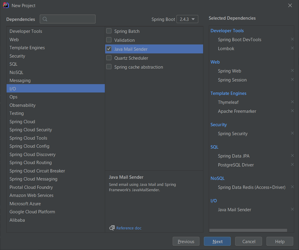Click the search magnifier icon in Dependencies field
Viewport: 299px width, 250px height.
45,19
